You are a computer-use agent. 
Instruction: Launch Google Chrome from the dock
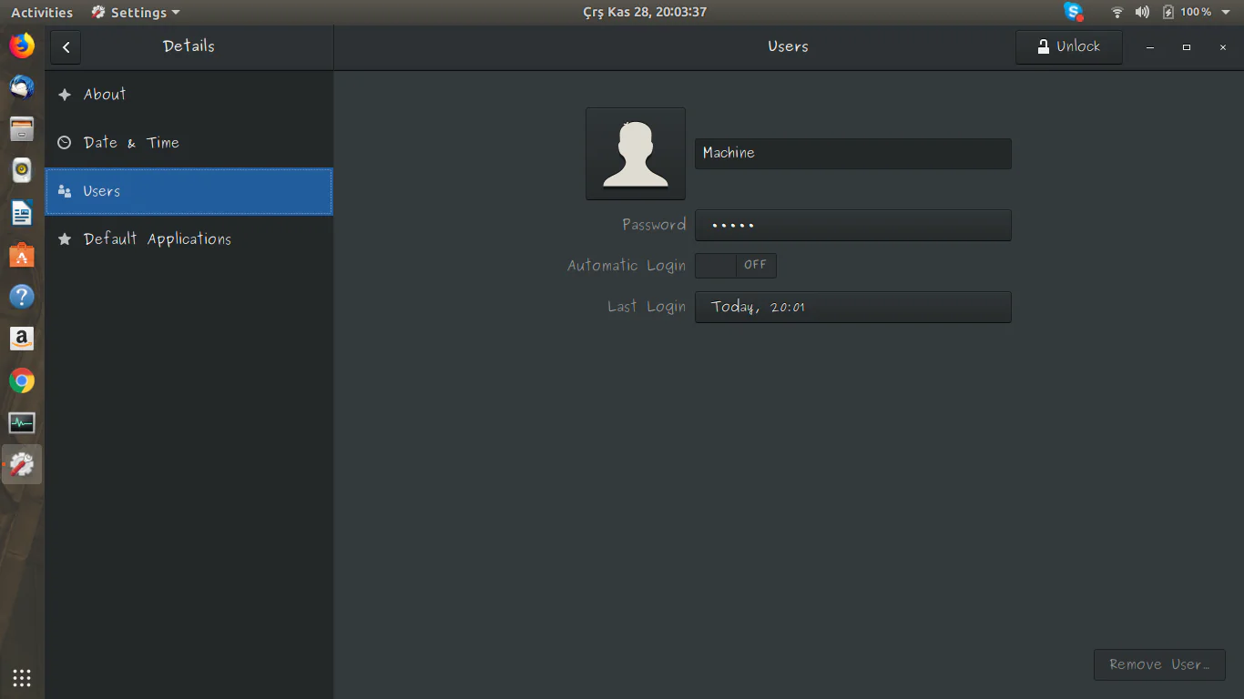22,380
